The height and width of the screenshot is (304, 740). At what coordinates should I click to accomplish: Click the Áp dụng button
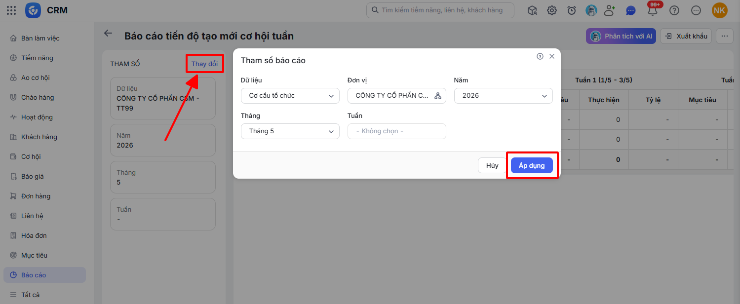point(532,165)
